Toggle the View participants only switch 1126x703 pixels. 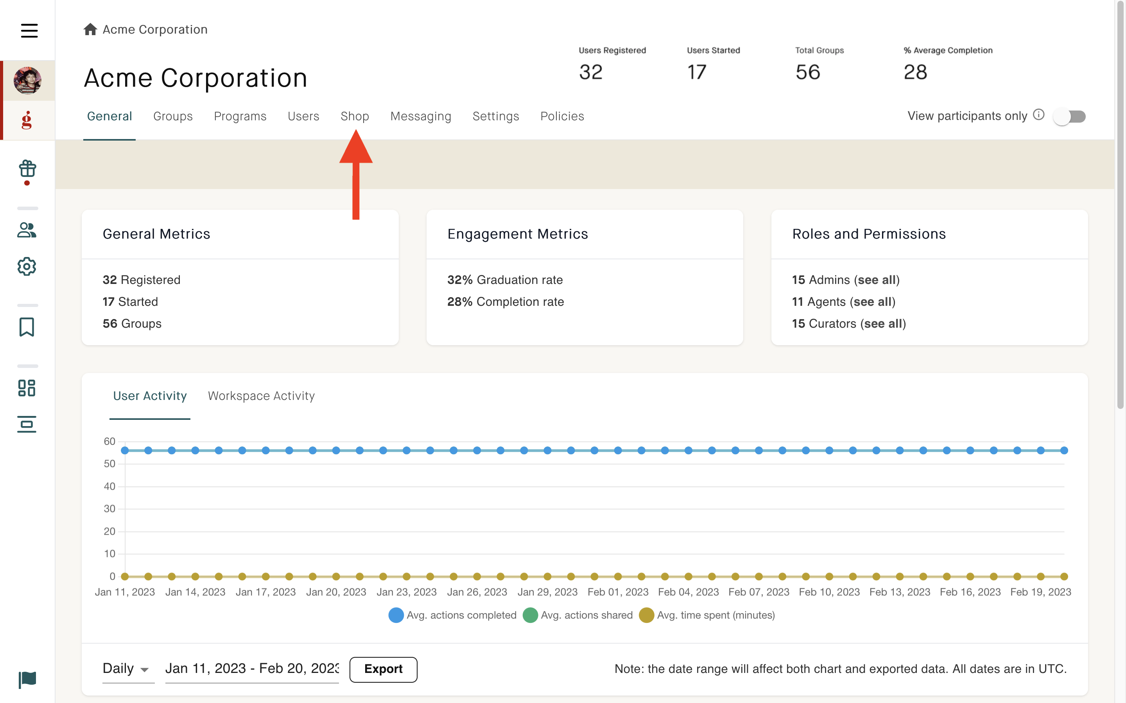click(x=1070, y=116)
